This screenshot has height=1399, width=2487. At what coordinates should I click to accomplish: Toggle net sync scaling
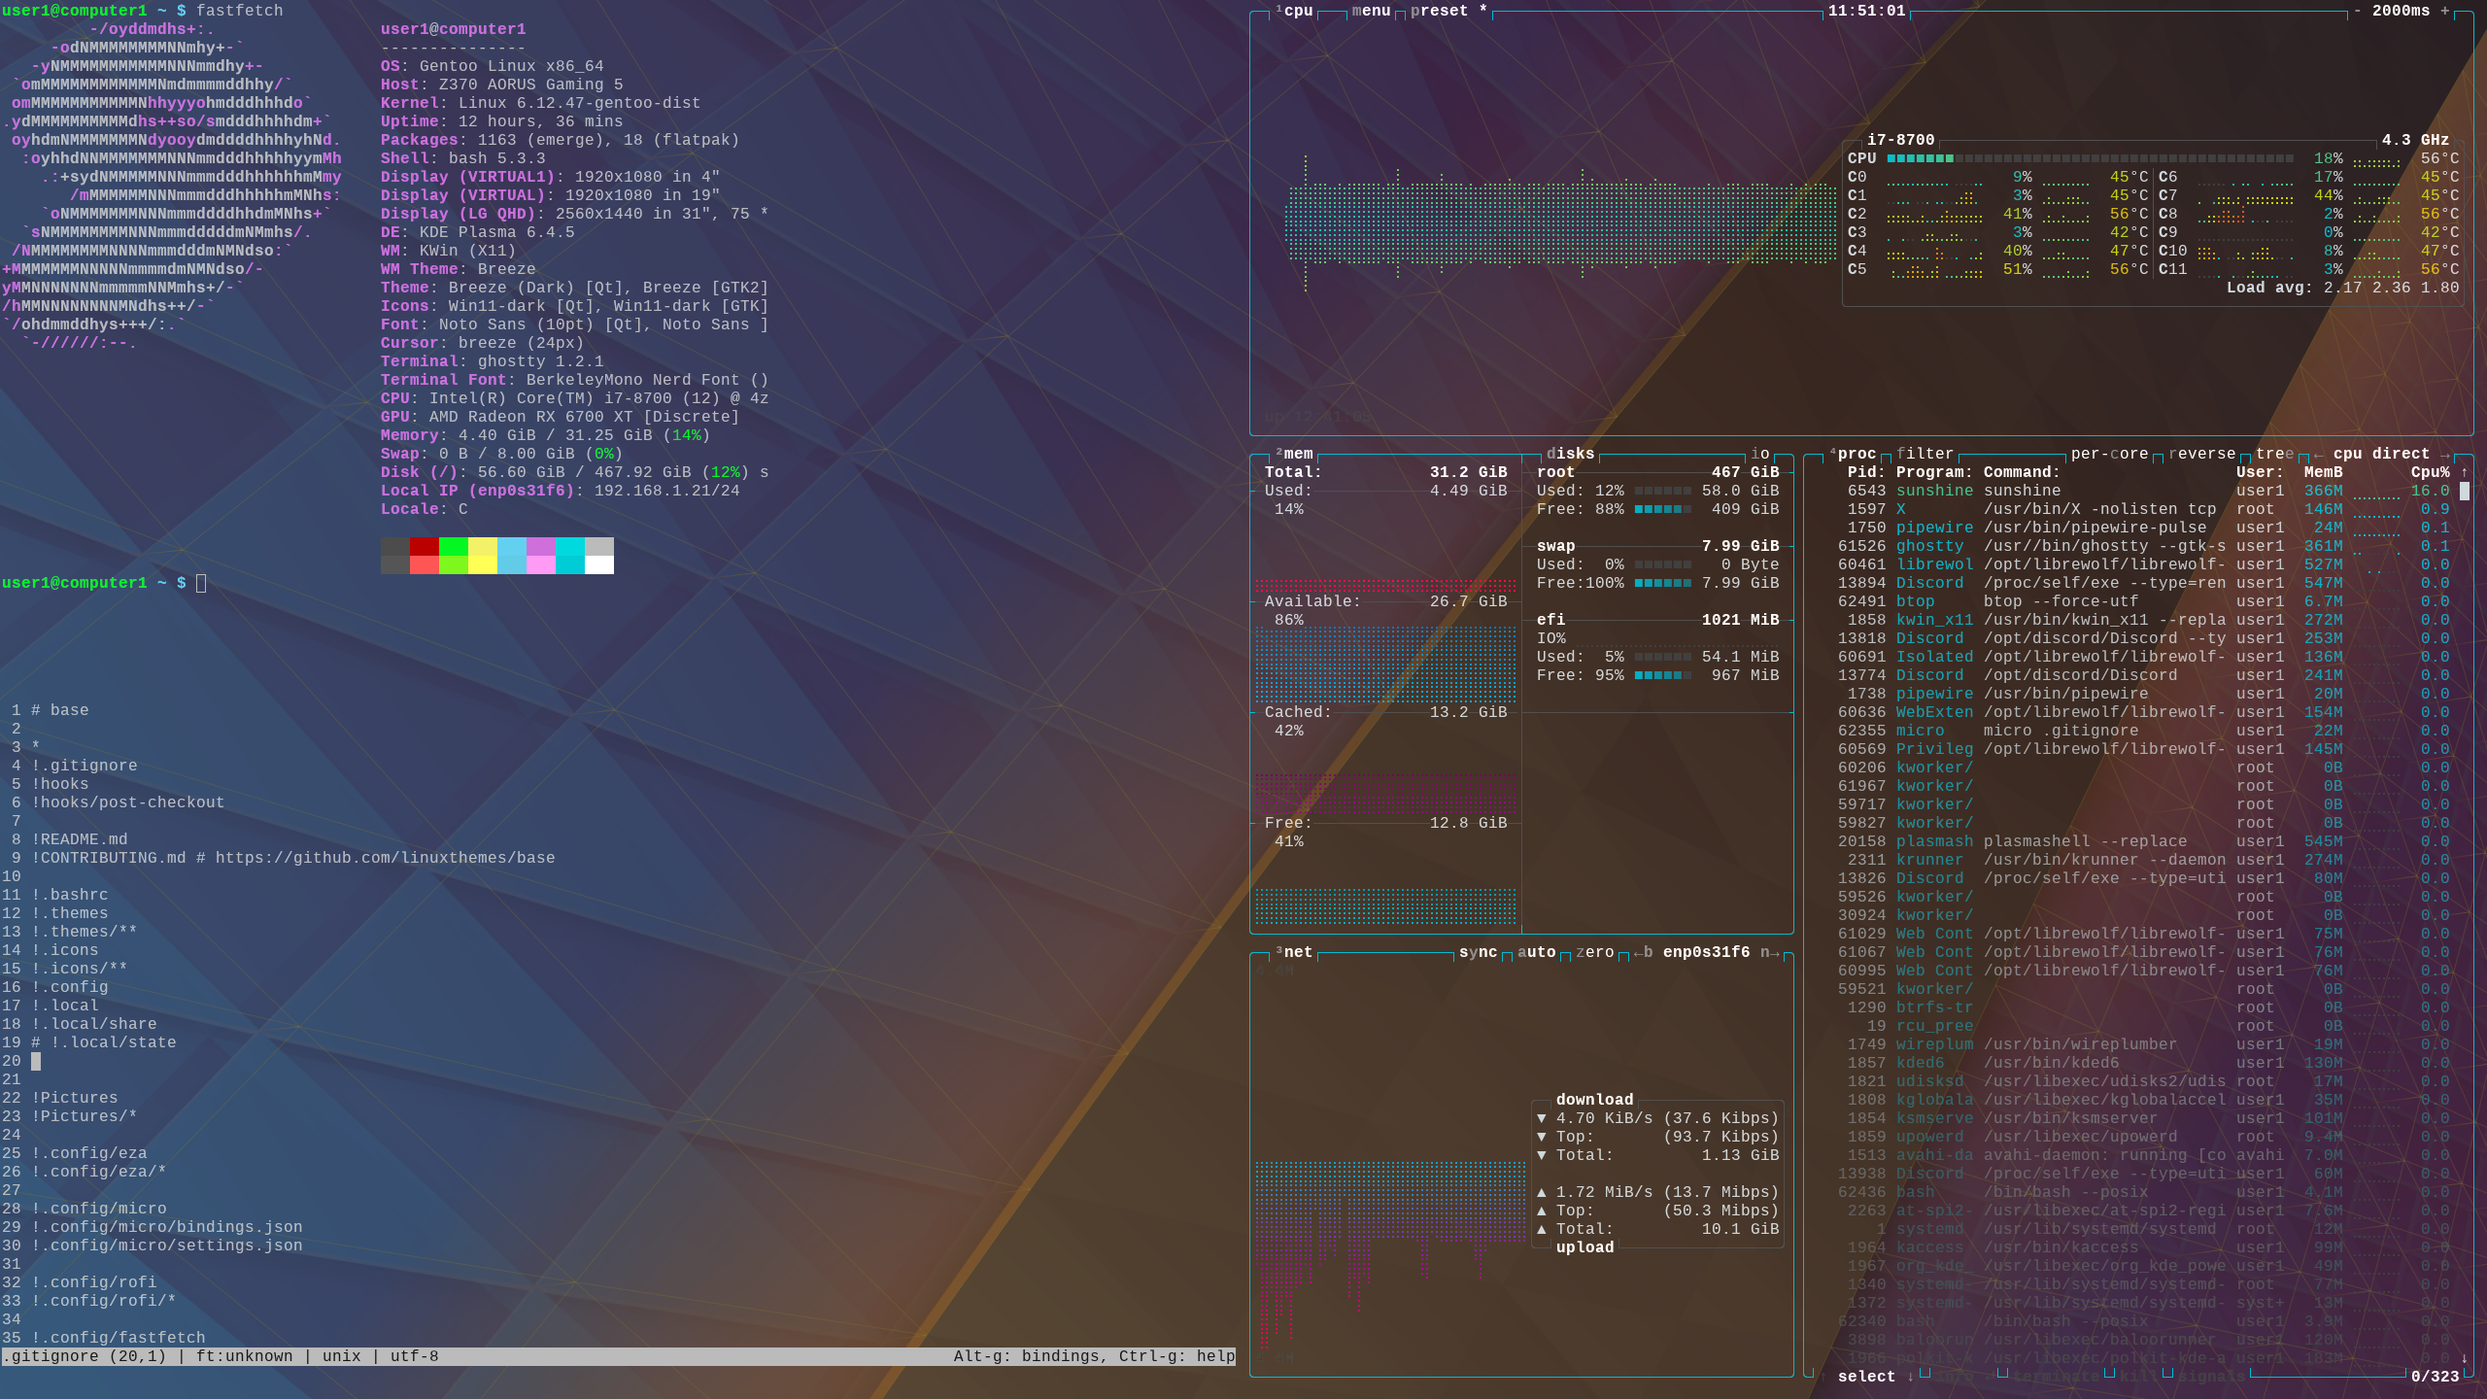coord(1478,953)
